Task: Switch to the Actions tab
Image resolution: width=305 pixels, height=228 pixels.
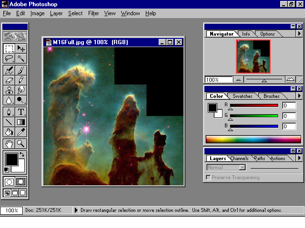Action: (x=278, y=158)
